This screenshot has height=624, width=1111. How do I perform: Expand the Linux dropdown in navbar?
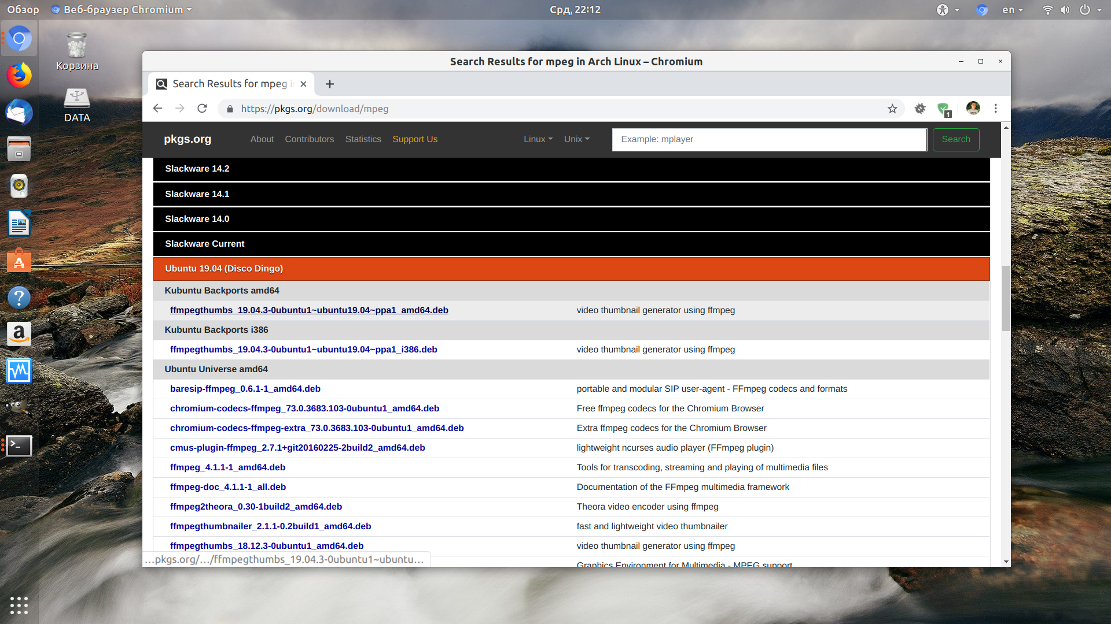click(538, 139)
